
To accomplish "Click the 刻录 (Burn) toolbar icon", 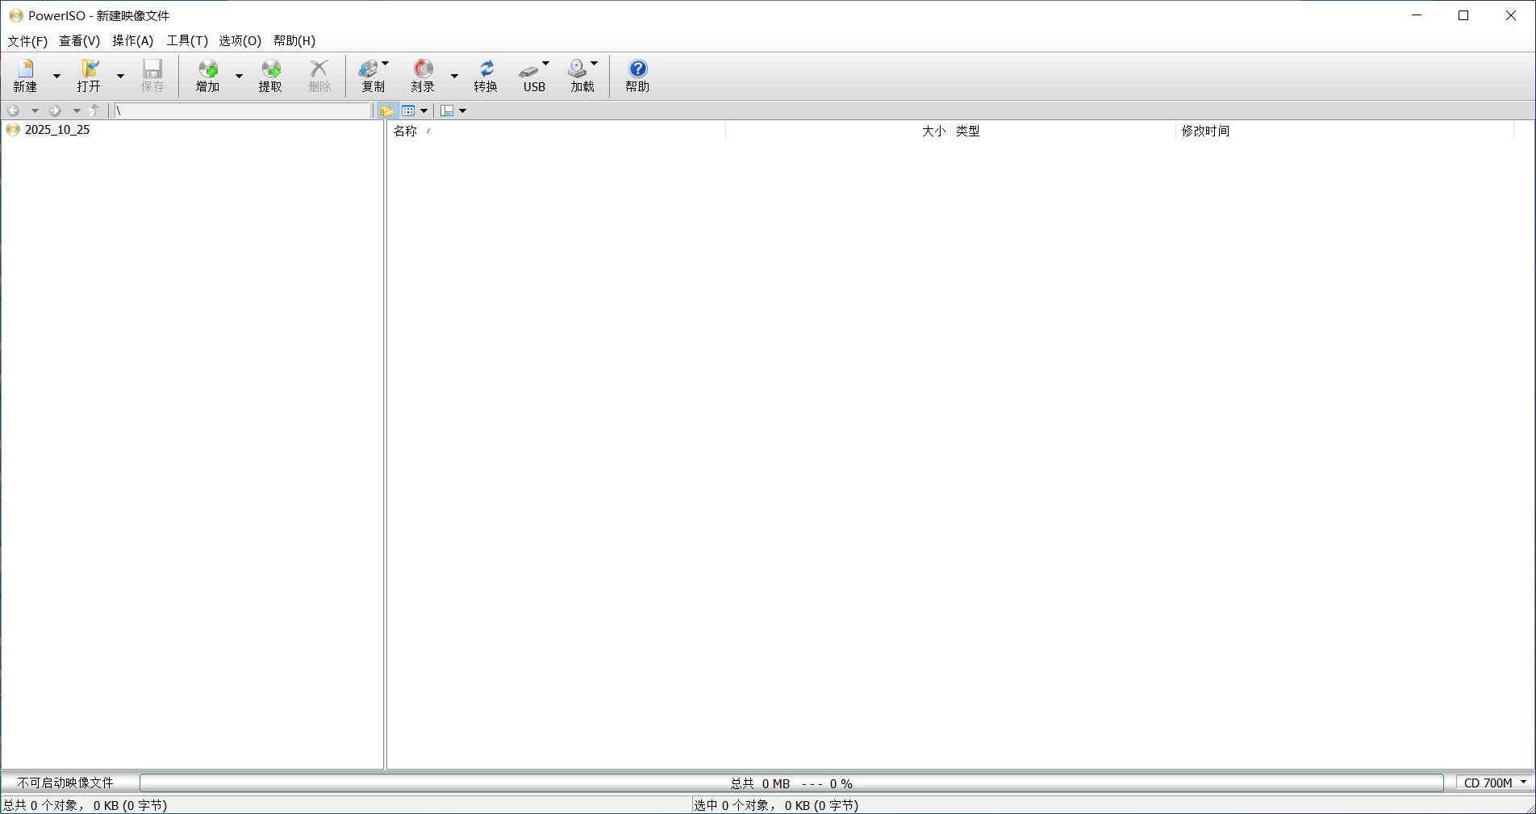I will (x=423, y=76).
